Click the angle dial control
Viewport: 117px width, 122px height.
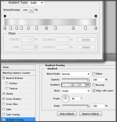tap(65, 99)
